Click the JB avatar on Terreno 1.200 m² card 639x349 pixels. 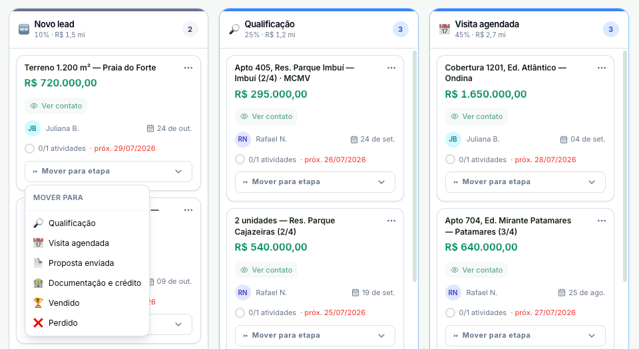pos(32,128)
